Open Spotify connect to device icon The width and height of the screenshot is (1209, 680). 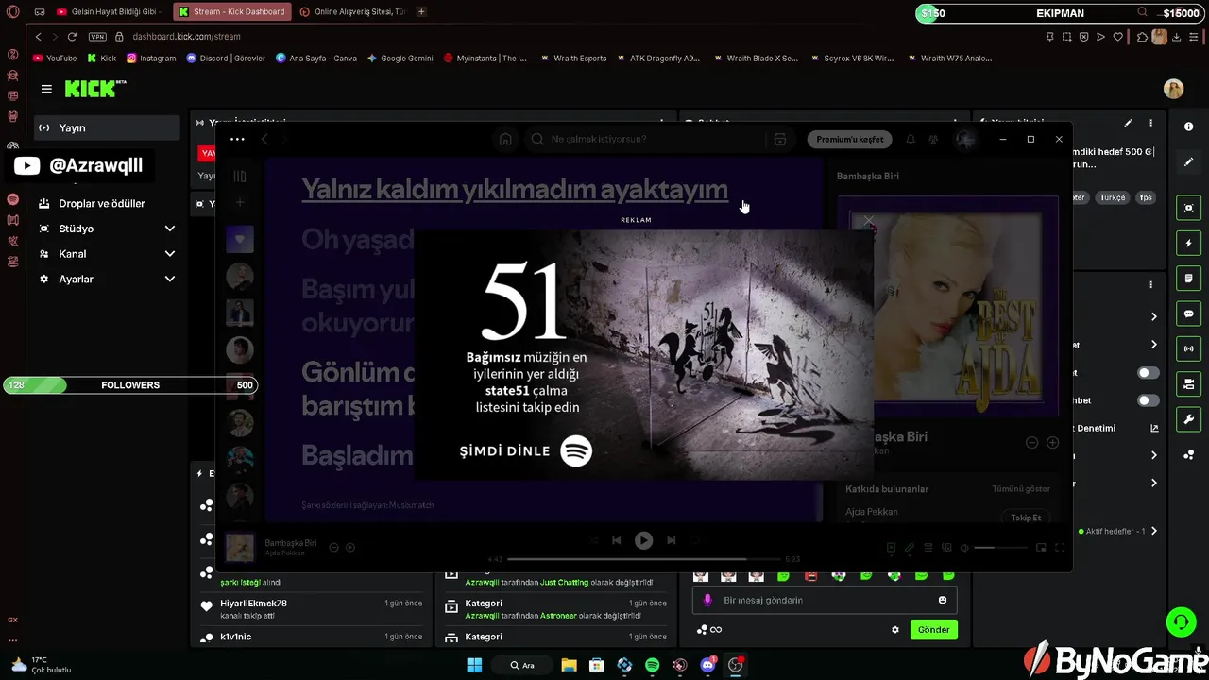point(946,548)
